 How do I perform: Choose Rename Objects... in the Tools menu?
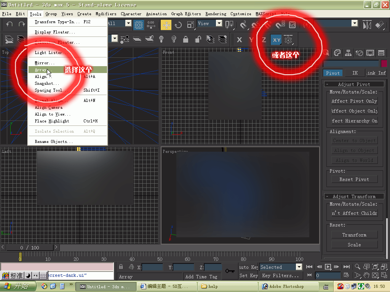coord(68,141)
